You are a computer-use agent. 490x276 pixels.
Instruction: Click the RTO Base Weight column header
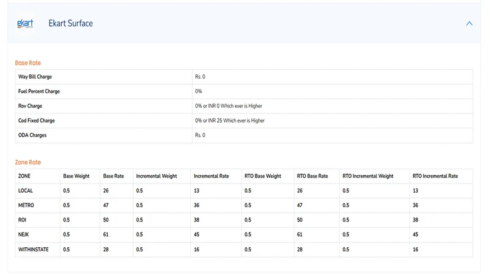click(263, 176)
